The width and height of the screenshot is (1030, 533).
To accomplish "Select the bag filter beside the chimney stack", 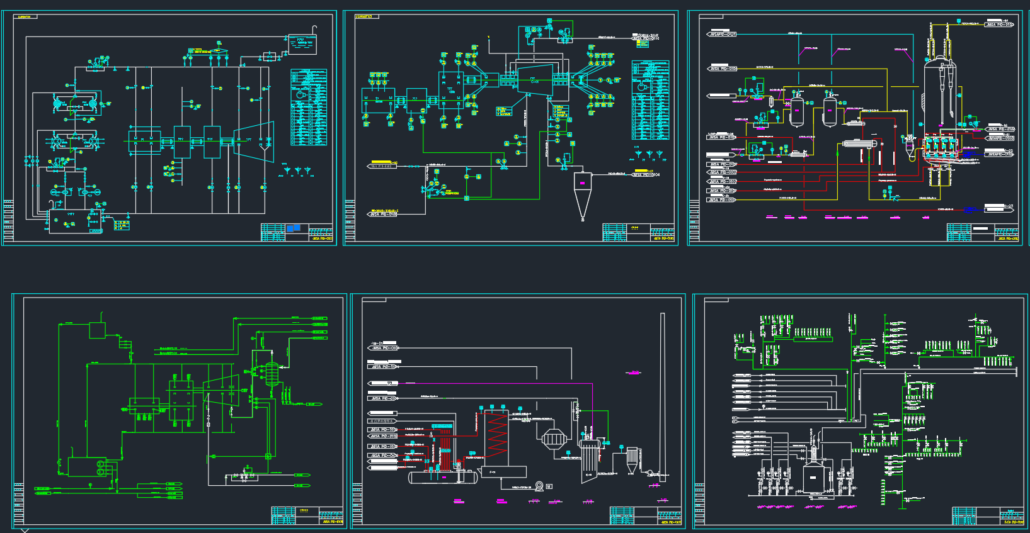I will click(x=632, y=461).
